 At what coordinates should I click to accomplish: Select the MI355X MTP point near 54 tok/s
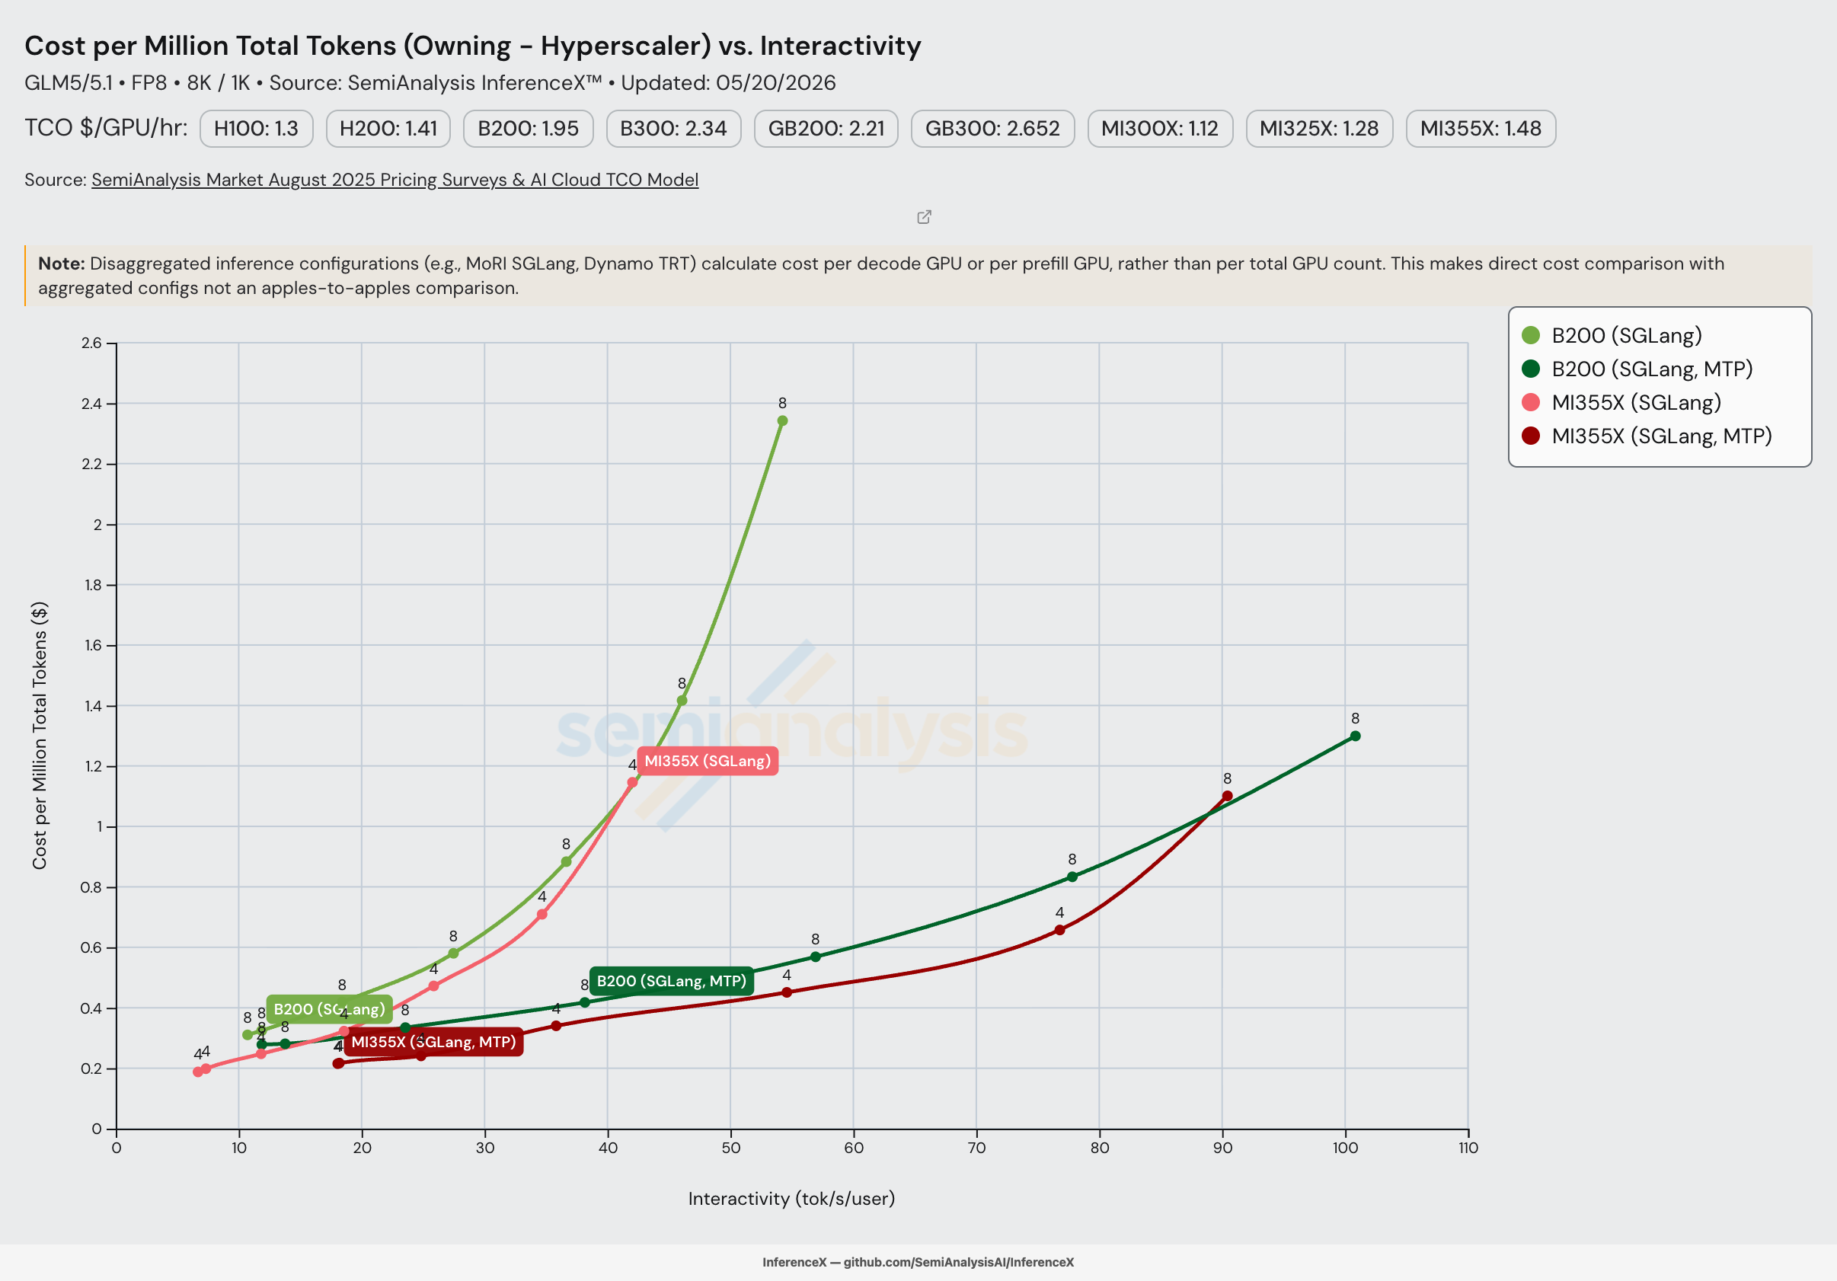pos(787,992)
